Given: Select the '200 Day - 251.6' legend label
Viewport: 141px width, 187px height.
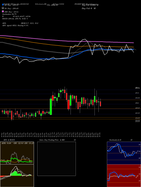Looking at the screenshot, I should [x=11, y=12].
